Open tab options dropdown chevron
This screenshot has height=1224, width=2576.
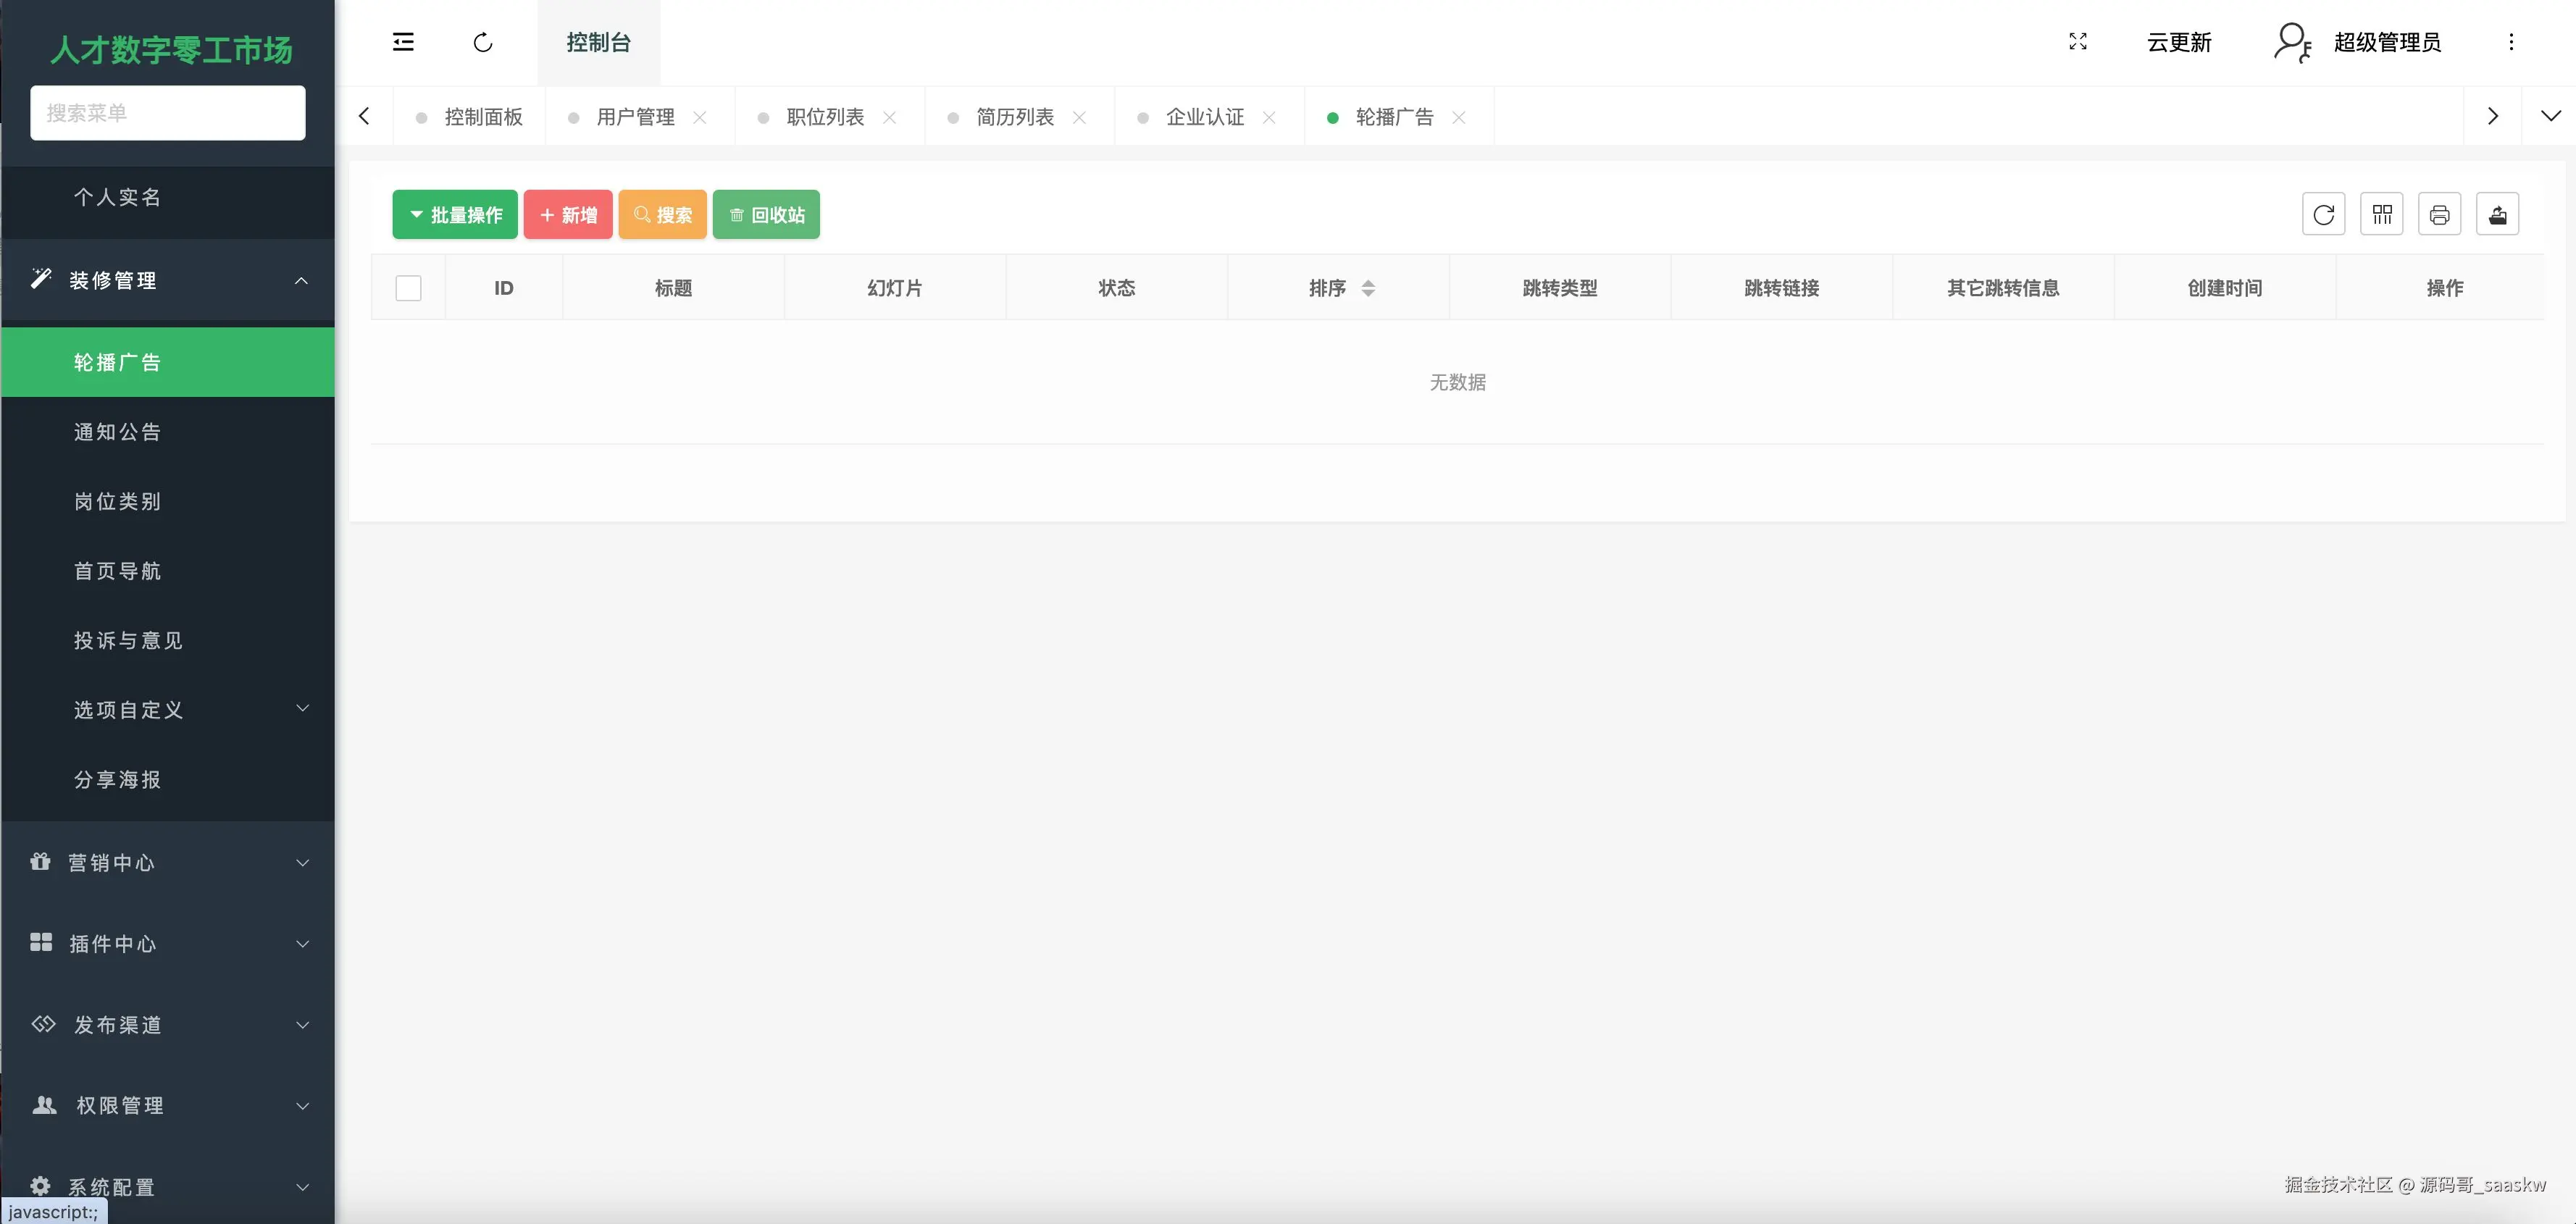[2550, 116]
